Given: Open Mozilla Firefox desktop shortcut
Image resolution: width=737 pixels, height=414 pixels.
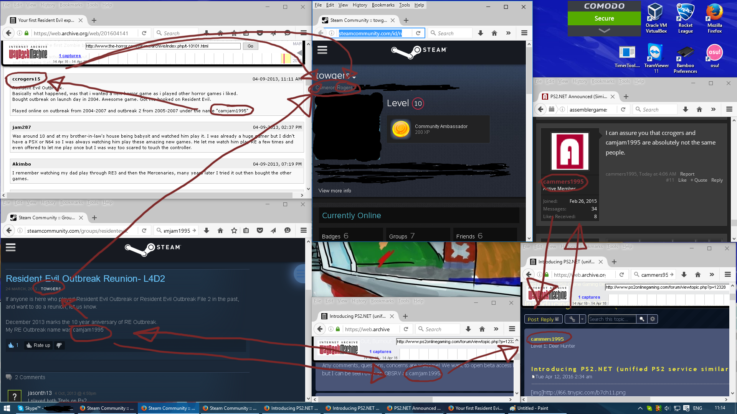Looking at the screenshot, I should click(x=714, y=18).
